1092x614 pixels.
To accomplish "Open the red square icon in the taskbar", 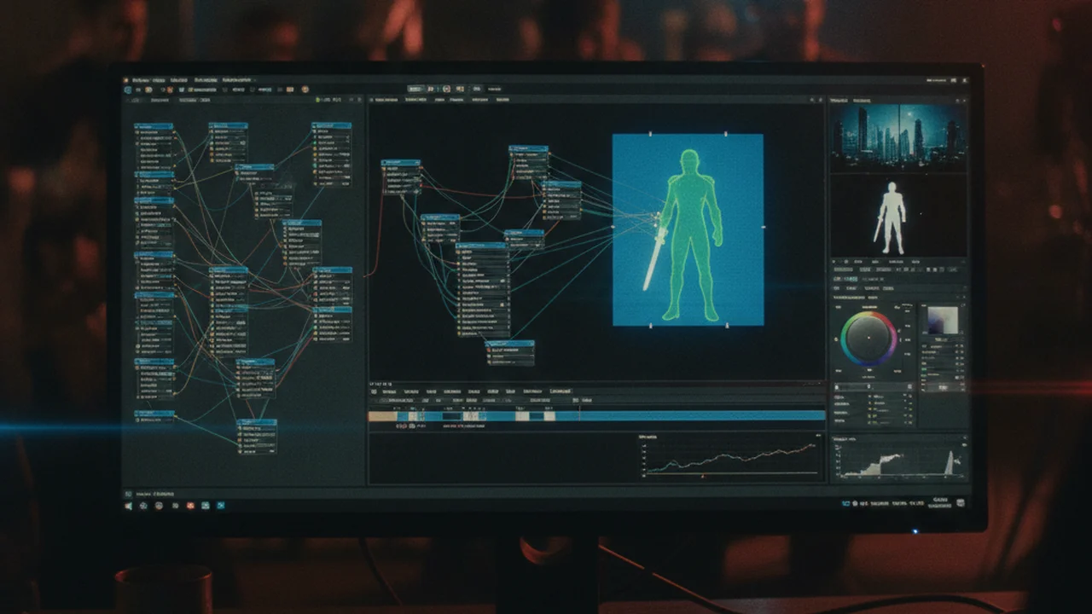I will click(x=190, y=506).
